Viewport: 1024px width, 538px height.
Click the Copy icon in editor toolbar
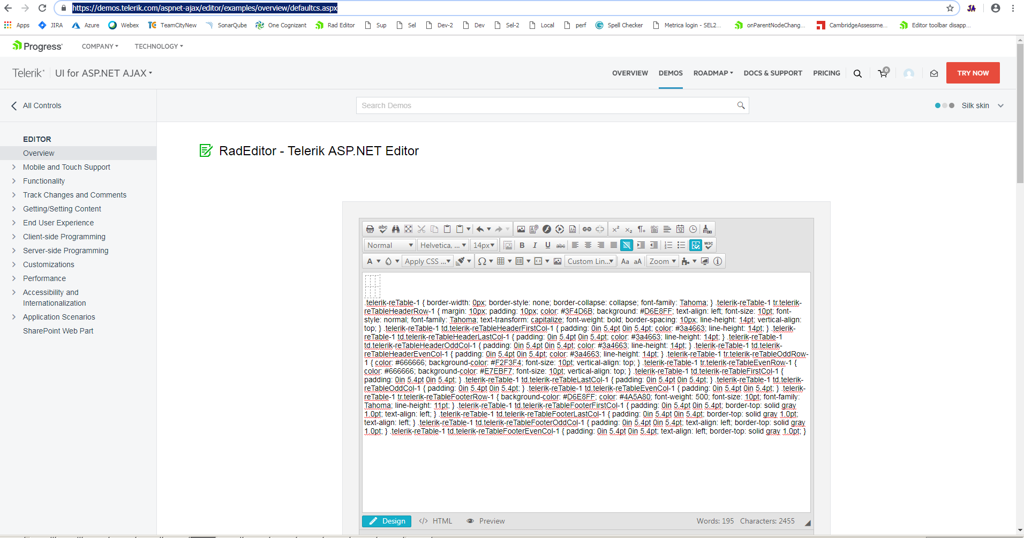[434, 229]
